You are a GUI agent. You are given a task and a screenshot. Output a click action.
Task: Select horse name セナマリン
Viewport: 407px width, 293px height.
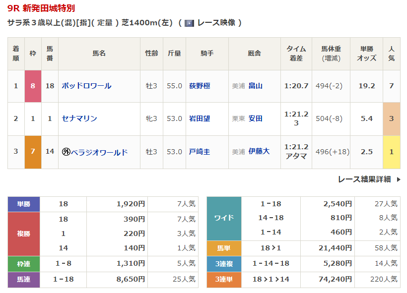coord(79,118)
